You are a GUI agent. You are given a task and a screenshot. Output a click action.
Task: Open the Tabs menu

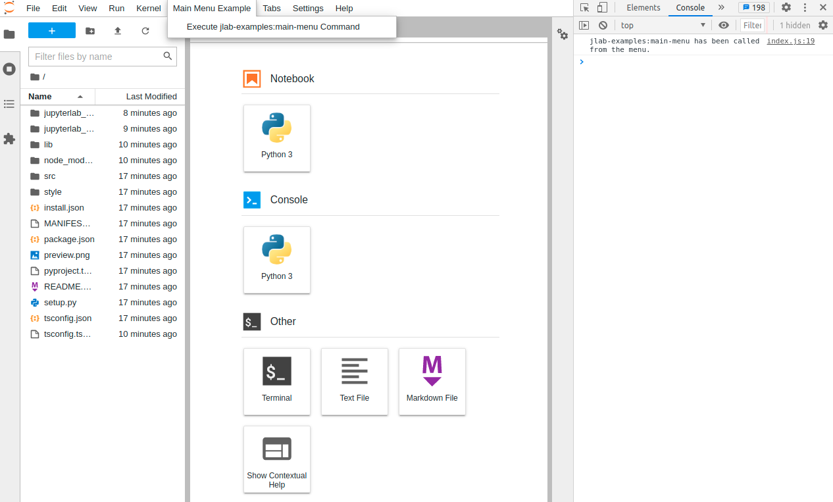(x=272, y=8)
